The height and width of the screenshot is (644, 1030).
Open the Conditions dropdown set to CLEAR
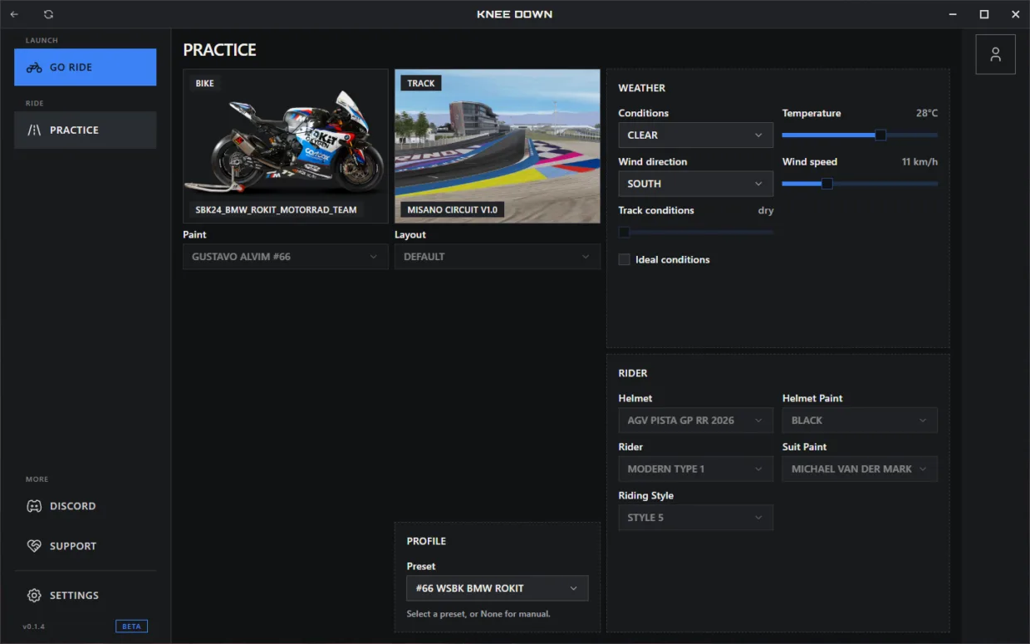(x=695, y=135)
